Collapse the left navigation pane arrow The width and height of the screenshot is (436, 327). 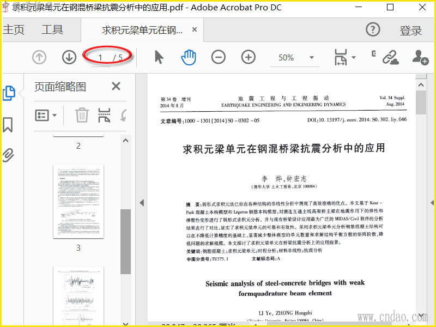pyautogui.click(x=142, y=202)
